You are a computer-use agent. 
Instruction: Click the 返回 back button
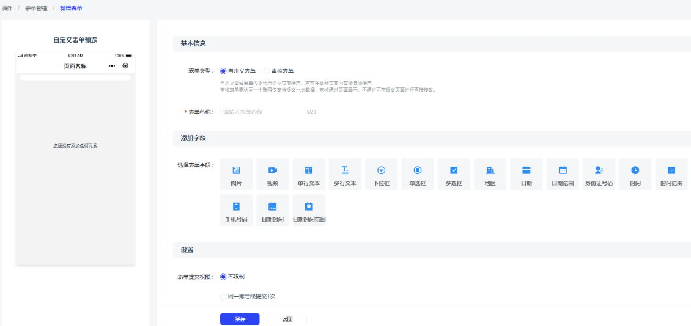[x=287, y=319]
